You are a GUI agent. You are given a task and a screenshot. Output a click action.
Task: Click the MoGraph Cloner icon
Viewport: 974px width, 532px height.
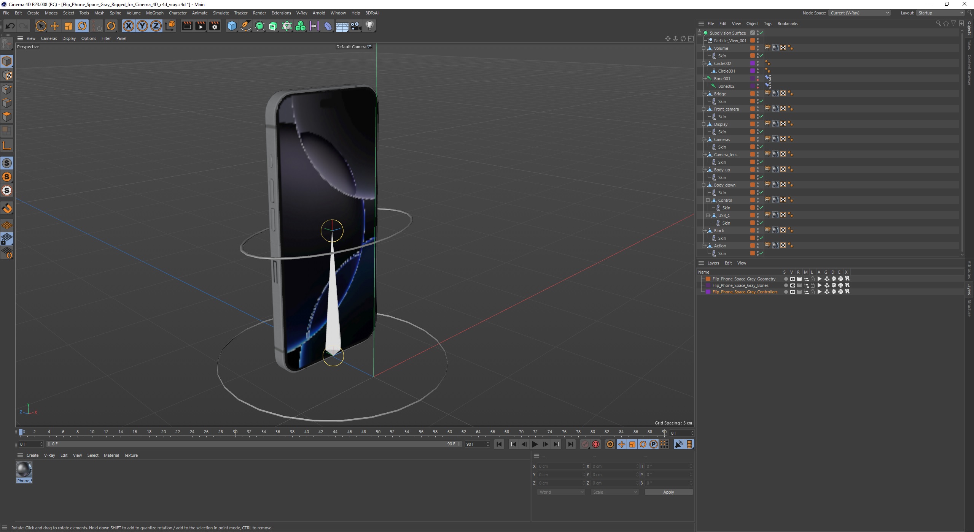click(287, 26)
